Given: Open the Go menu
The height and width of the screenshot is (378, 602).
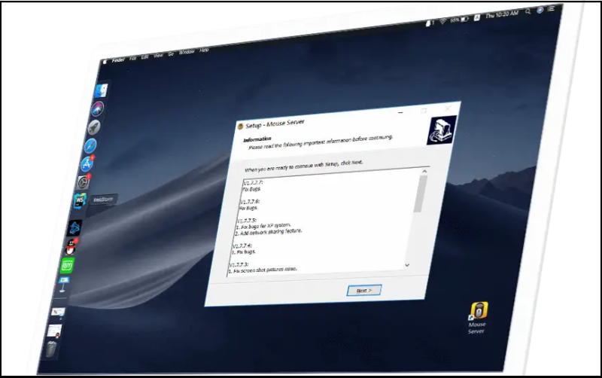Looking at the screenshot, I should point(171,54).
